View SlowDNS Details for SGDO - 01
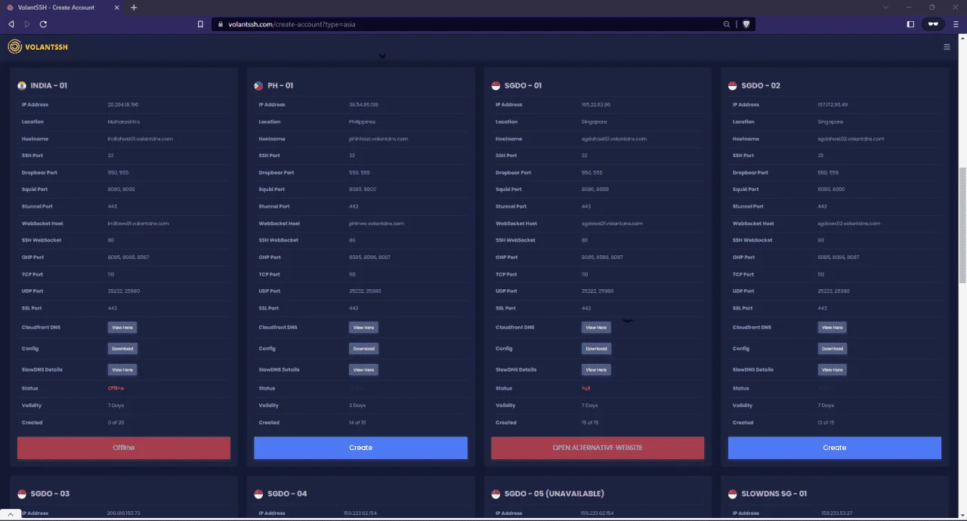This screenshot has width=967, height=521. 596,370
